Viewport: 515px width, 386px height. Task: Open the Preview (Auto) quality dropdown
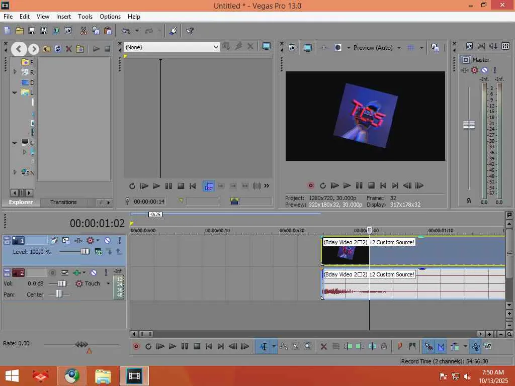pyautogui.click(x=399, y=48)
